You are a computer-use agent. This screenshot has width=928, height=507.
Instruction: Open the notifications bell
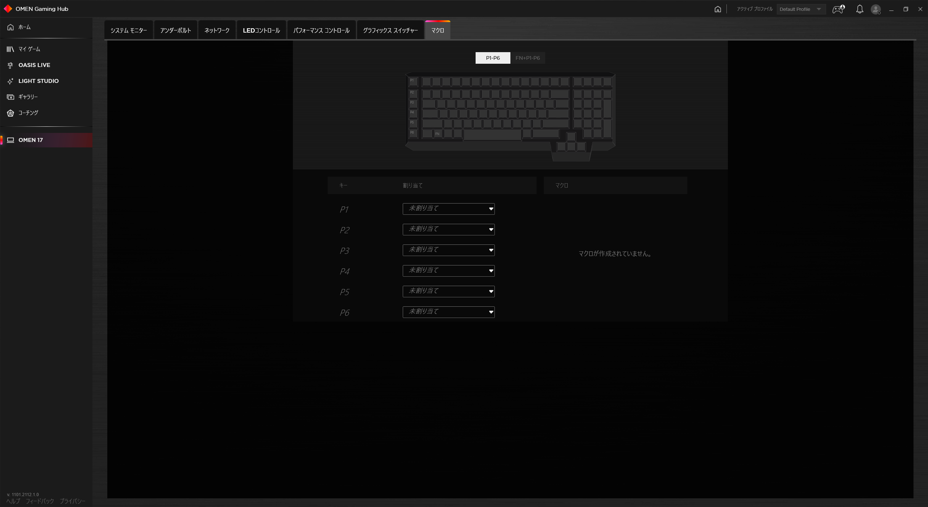point(859,9)
